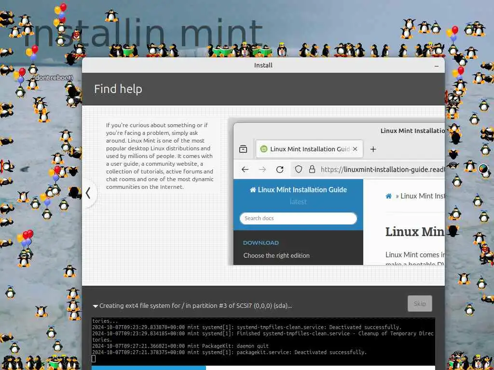Click the Linux Mint favicon on the tab

[x=264, y=149]
